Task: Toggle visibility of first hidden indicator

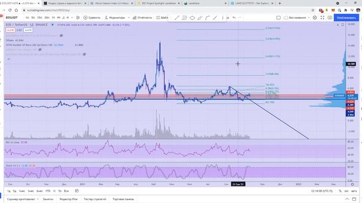Action: click(x=61, y=36)
